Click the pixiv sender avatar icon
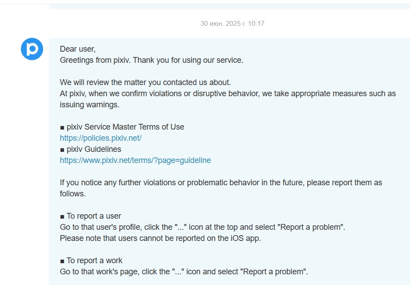 pos(32,49)
